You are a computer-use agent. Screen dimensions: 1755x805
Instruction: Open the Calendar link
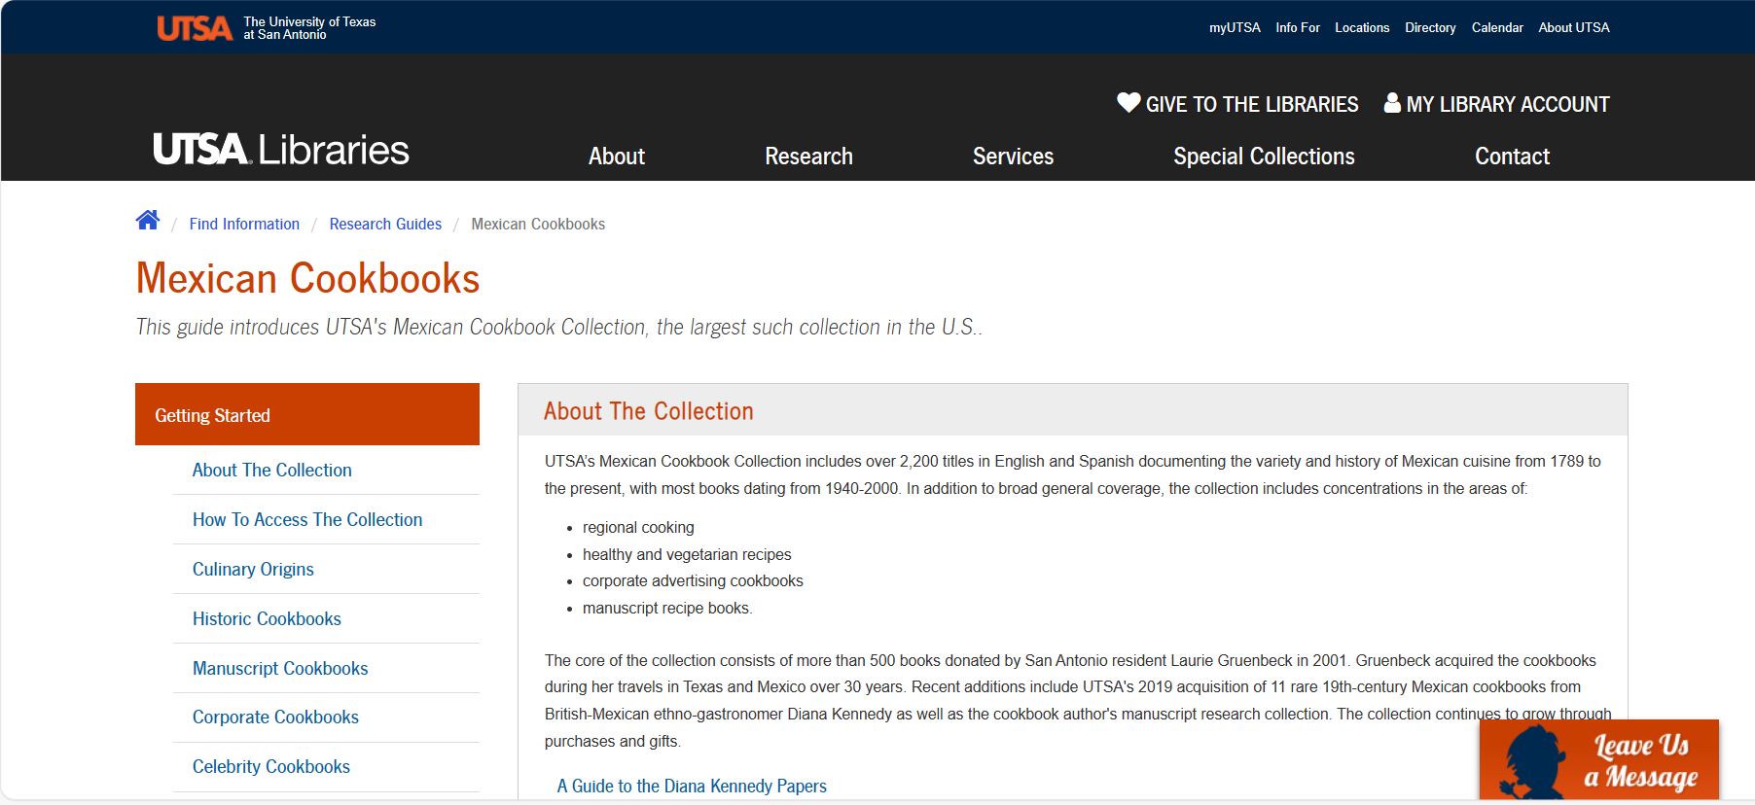coord(1497,28)
